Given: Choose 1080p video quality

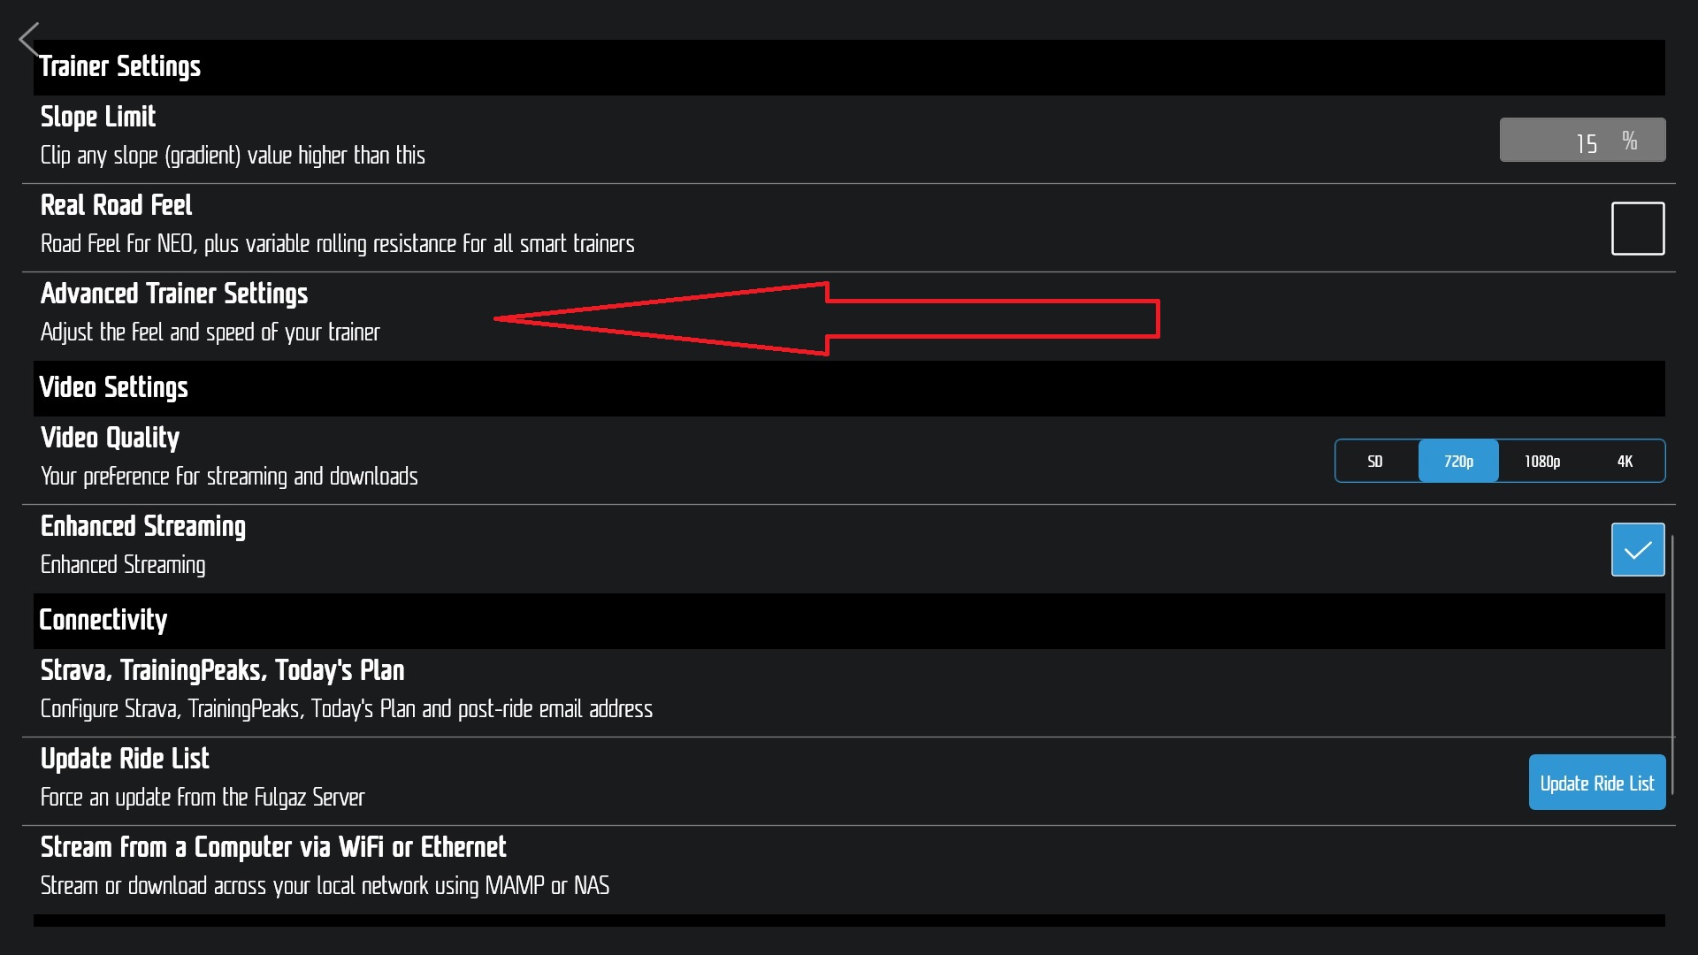Looking at the screenshot, I should tap(1541, 461).
